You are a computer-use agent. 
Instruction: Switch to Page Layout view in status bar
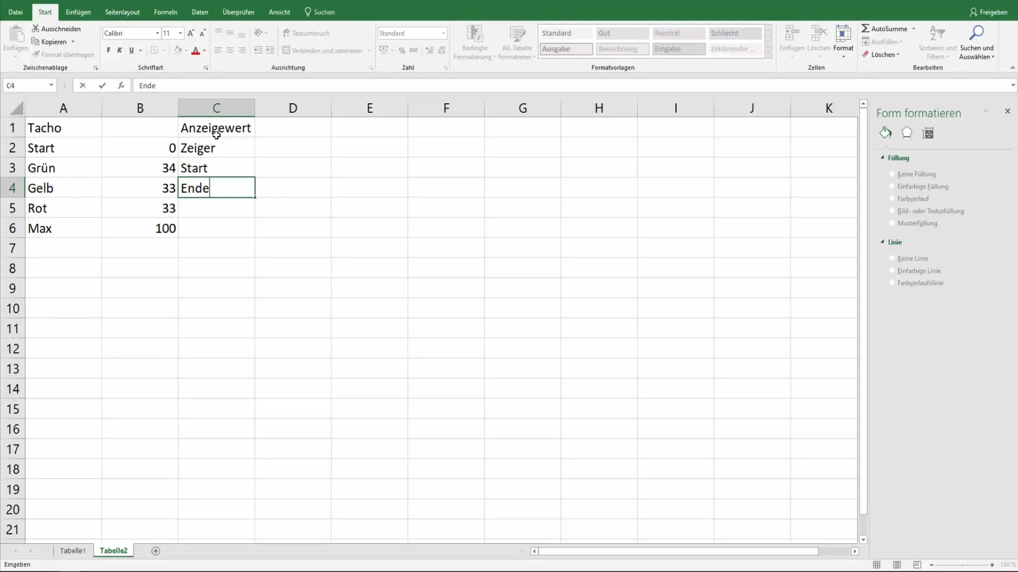(897, 565)
